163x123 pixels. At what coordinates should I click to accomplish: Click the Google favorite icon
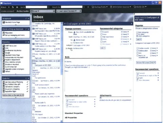(4, 53)
